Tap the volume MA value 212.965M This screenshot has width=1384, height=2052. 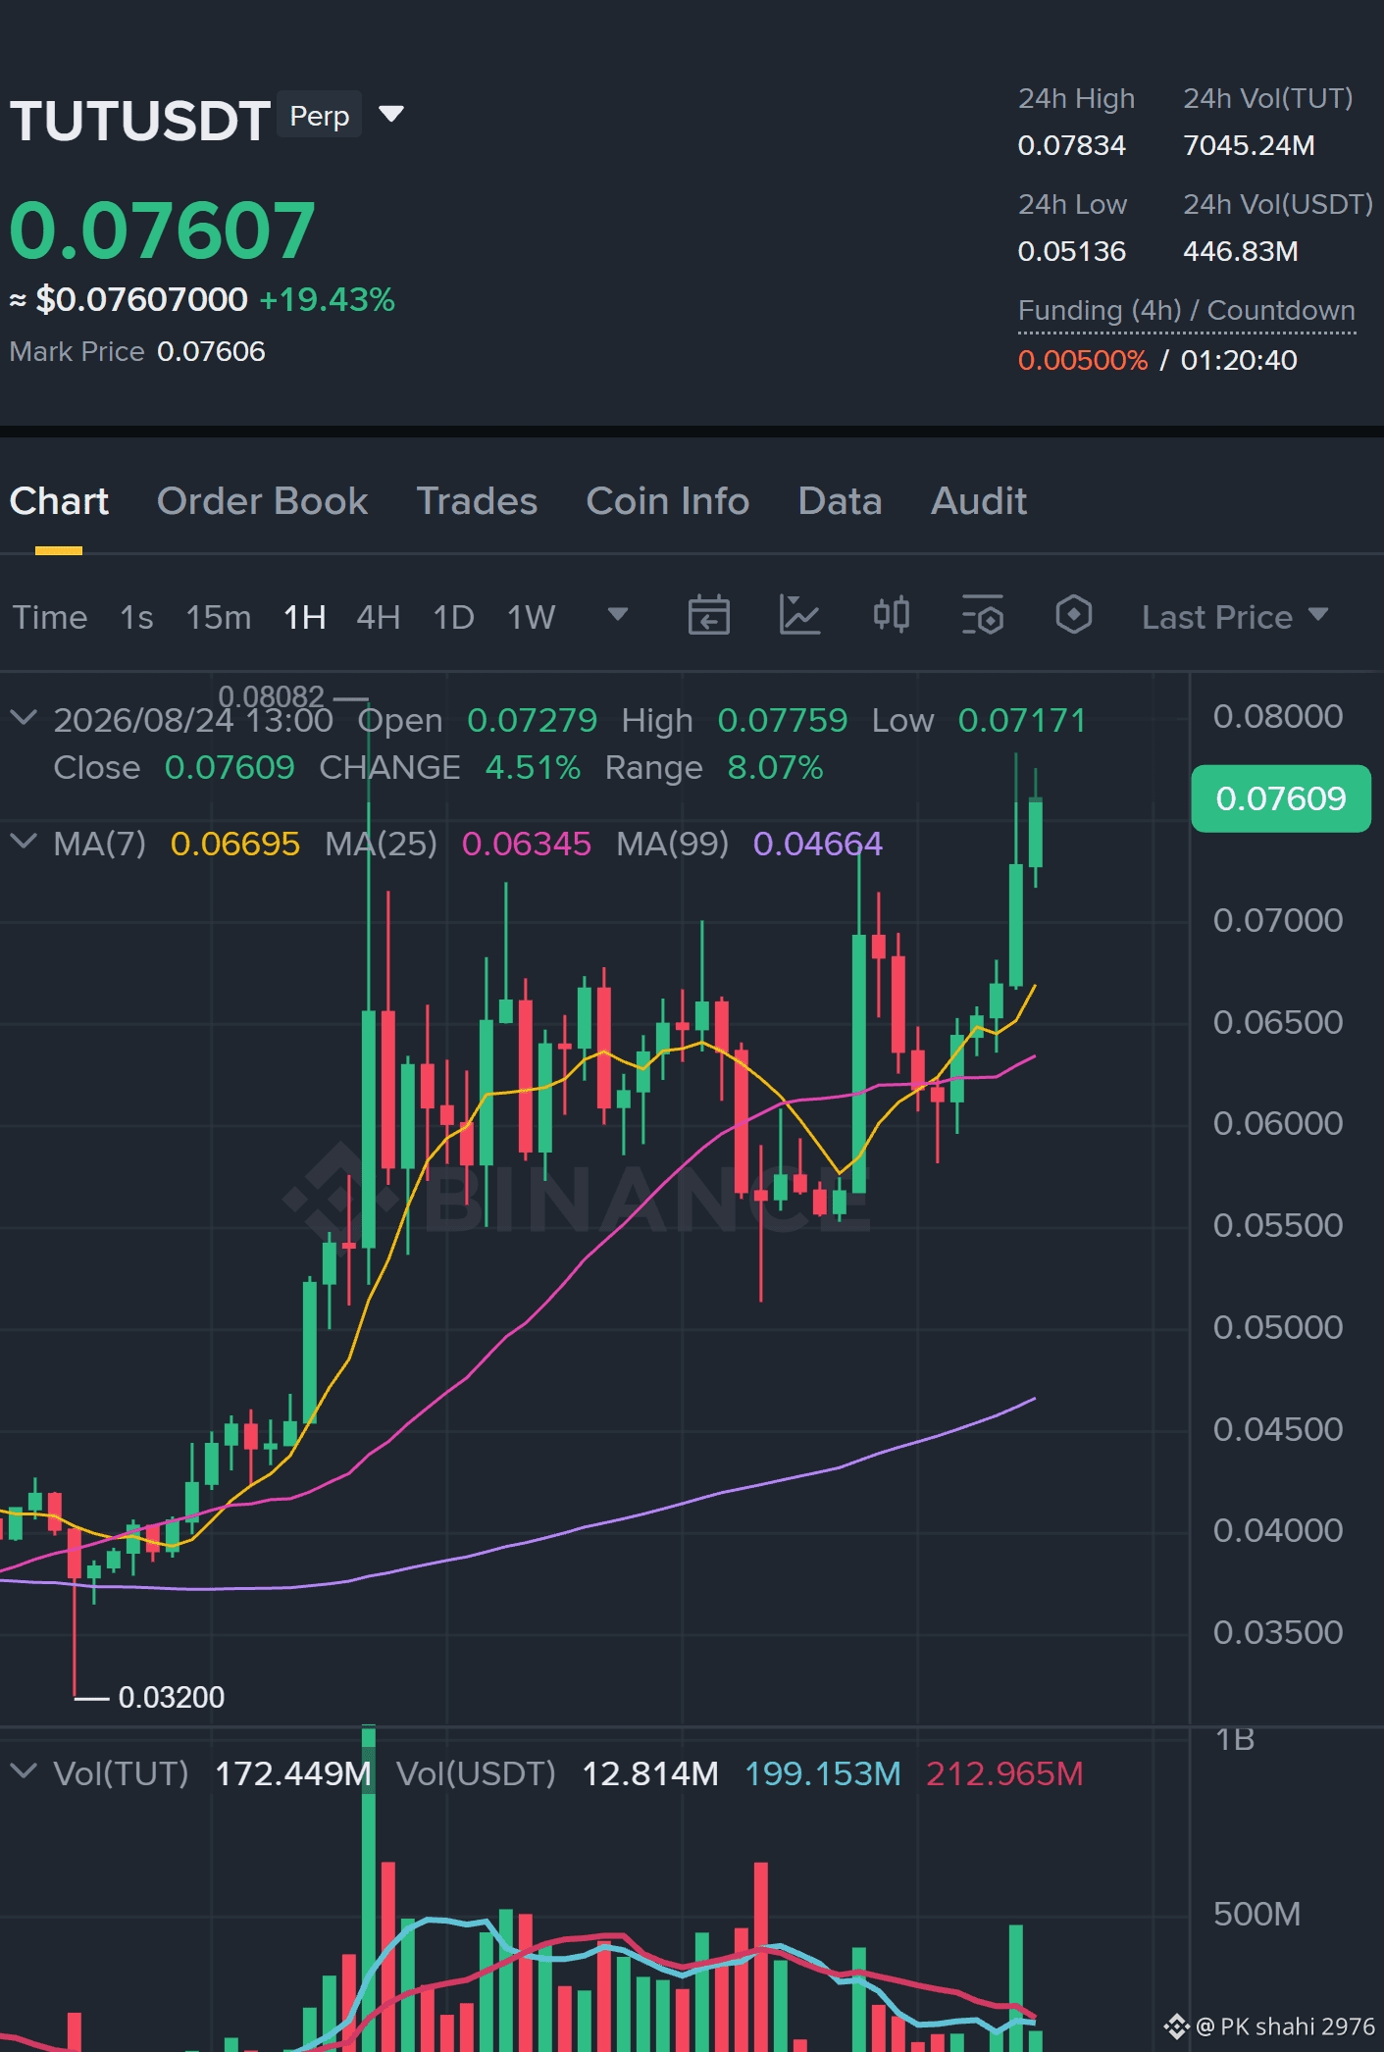click(1004, 1773)
